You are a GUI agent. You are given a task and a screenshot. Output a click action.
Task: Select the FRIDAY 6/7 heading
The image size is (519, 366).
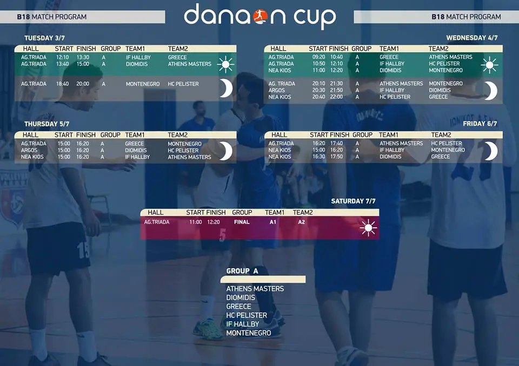tap(480, 124)
